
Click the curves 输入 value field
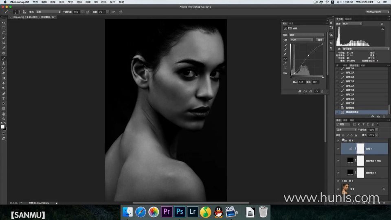pyautogui.click(x=301, y=82)
